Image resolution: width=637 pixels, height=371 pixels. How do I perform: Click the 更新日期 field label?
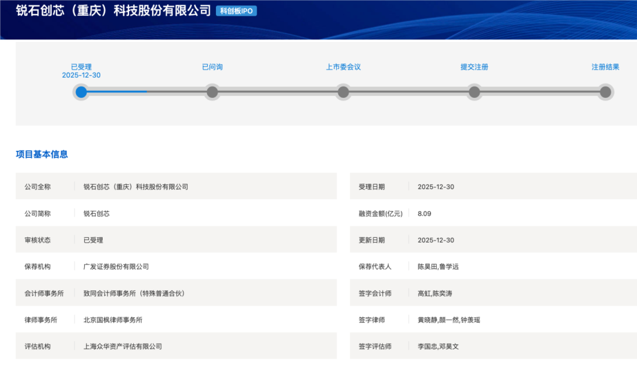point(372,240)
